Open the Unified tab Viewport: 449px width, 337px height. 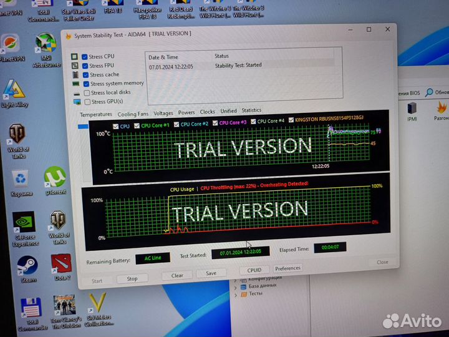click(228, 111)
